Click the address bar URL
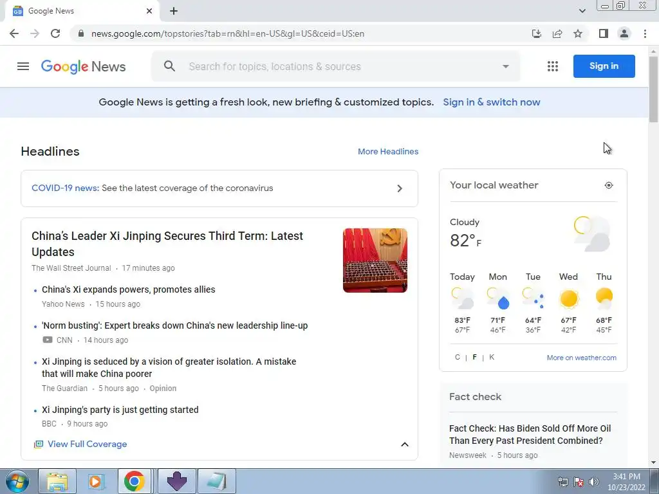The height and width of the screenshot is (494, 659). [x=228, y=33]
